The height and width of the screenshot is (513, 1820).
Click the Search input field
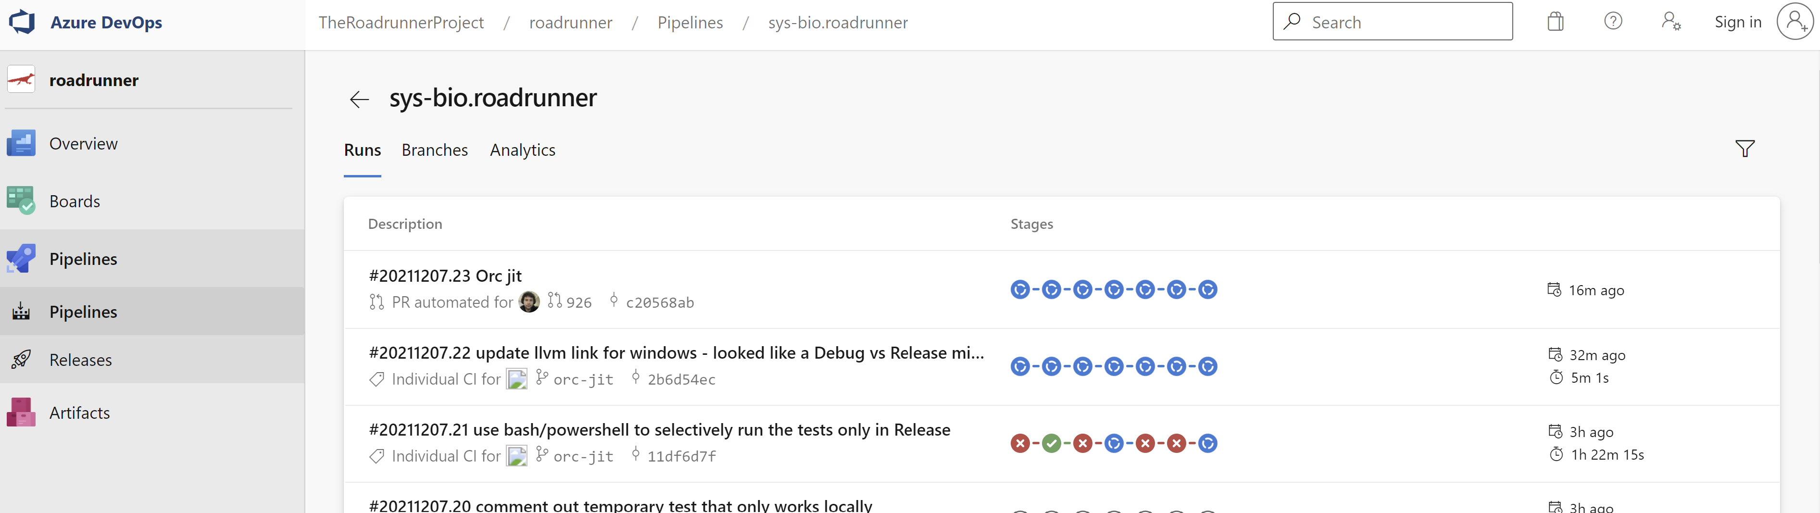[1393, 21]
